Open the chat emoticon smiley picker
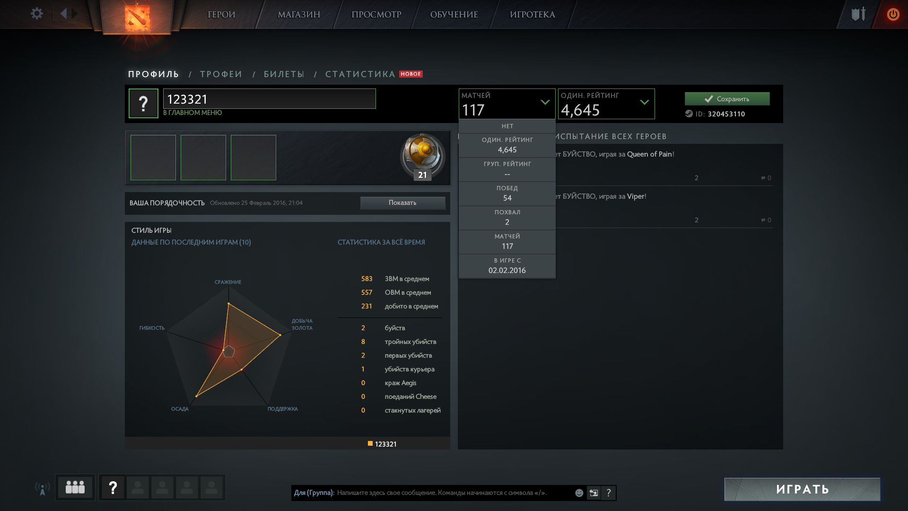This screenshot has width=908, height=511. click(x=579, y=493)
